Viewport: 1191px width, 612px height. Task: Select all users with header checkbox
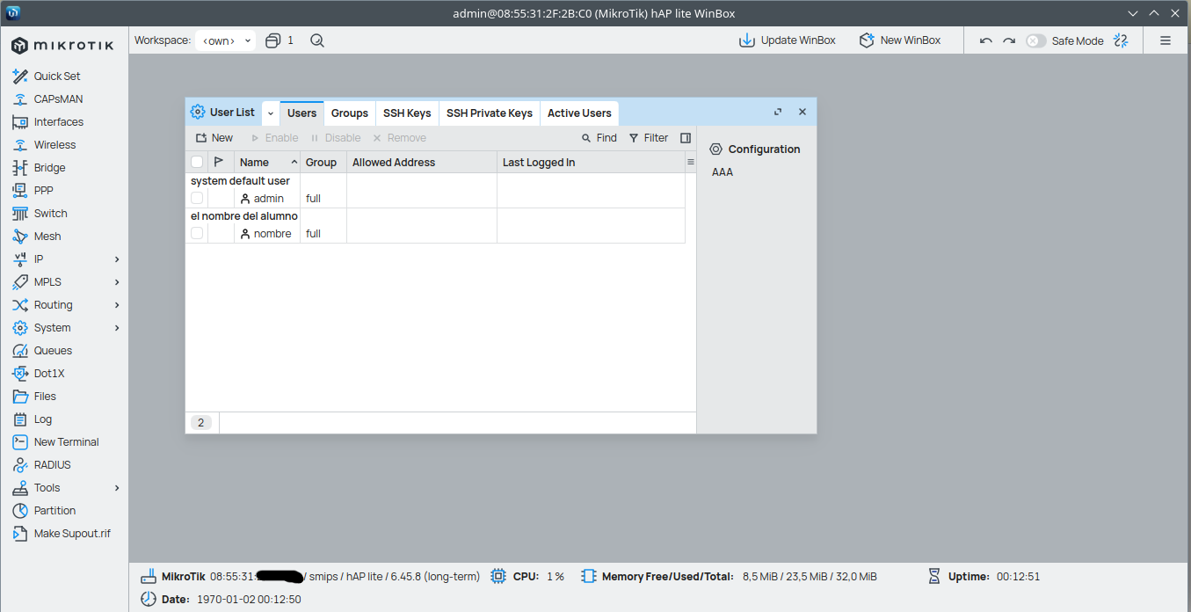point(197,163)
